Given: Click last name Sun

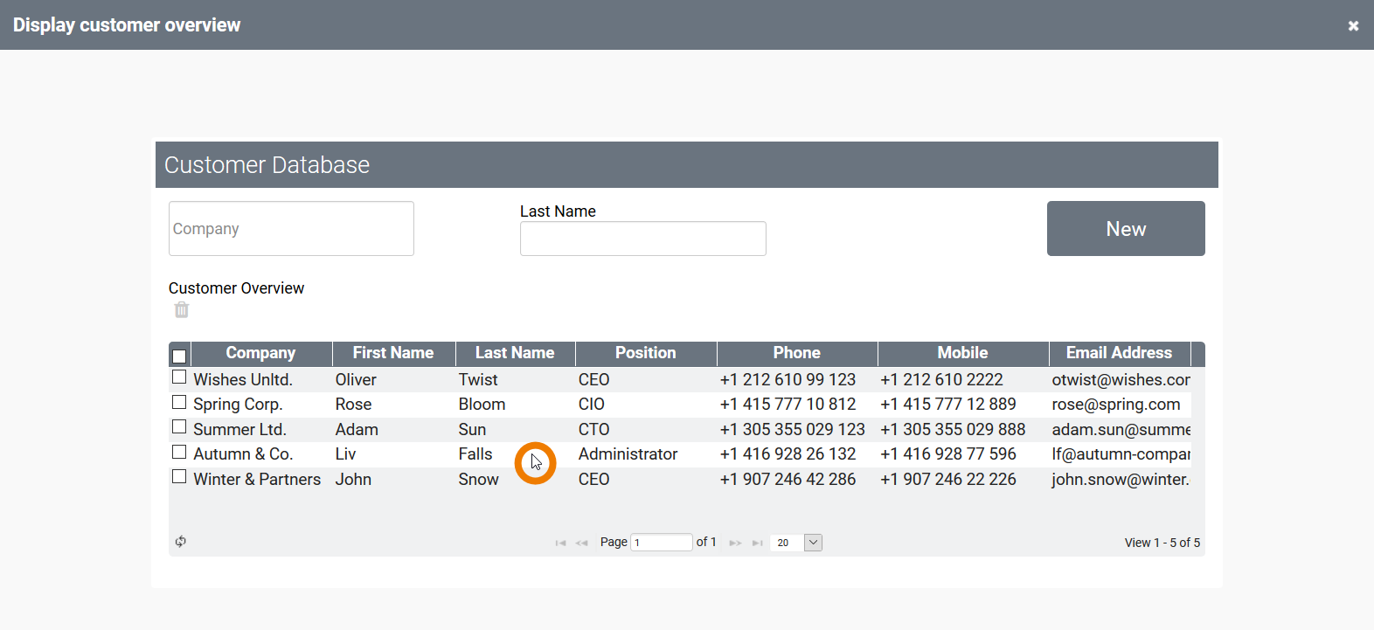Looking at the screenshot, I should tap(472, 430).
